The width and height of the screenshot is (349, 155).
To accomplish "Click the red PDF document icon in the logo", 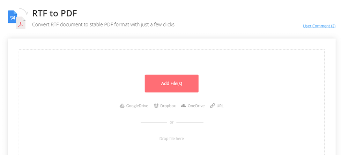I will tap(21, 23).
